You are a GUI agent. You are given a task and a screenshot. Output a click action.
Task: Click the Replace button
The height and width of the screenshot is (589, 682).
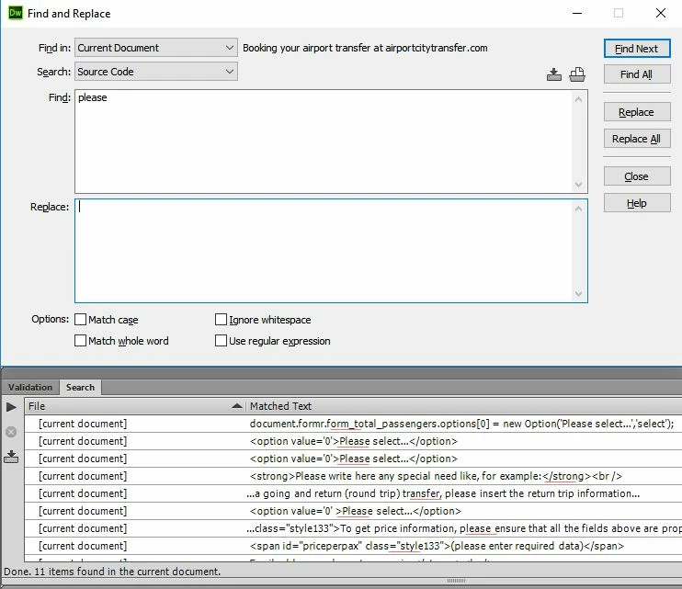(637, 112)
